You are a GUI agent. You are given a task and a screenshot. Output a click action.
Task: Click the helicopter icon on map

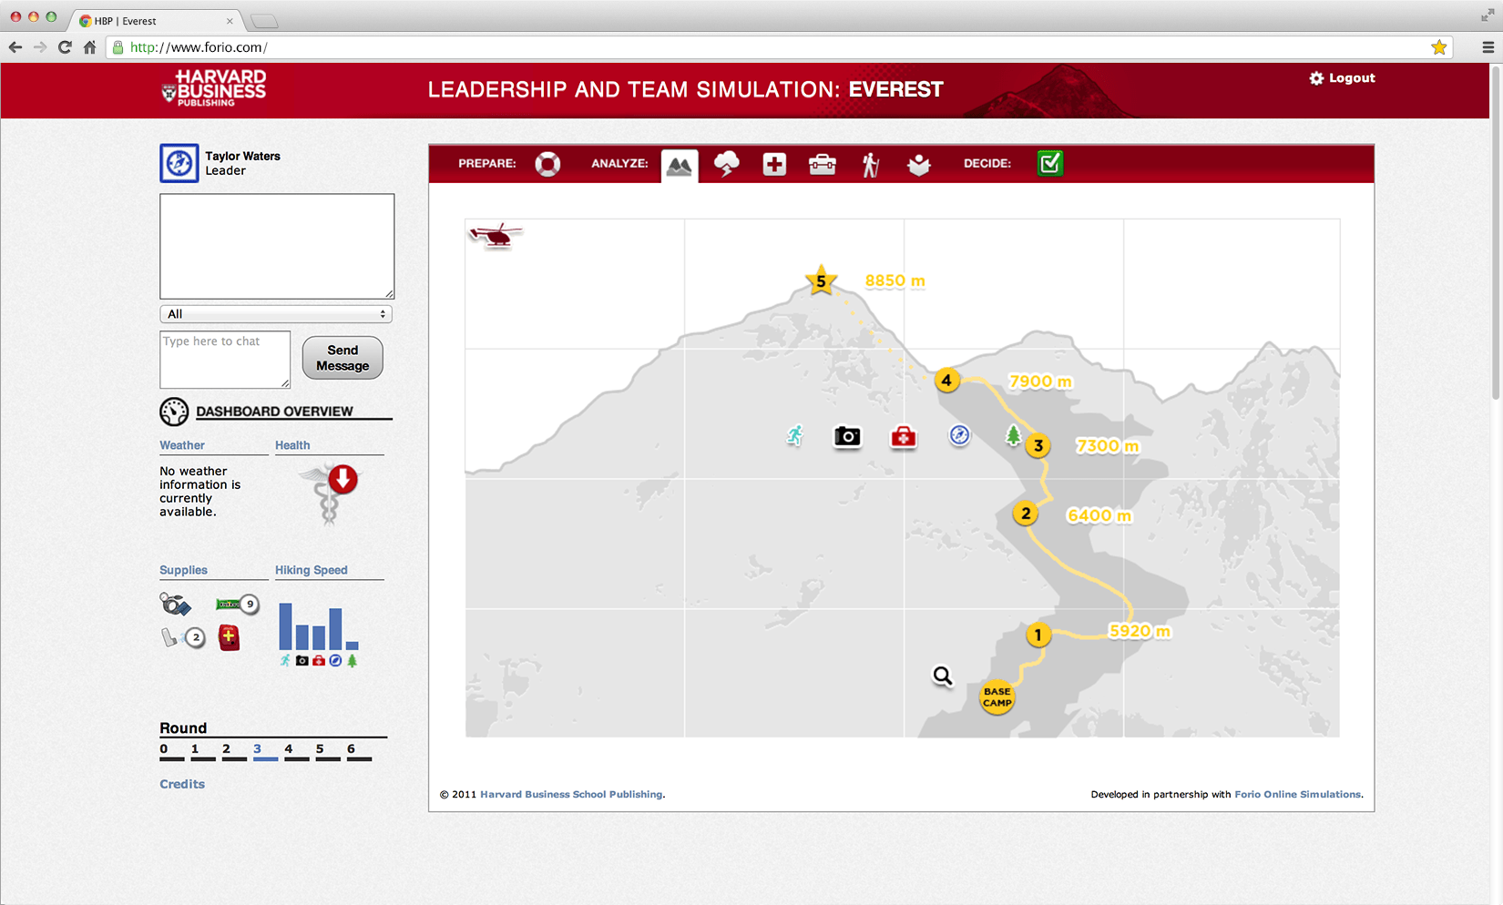(496, 236)
